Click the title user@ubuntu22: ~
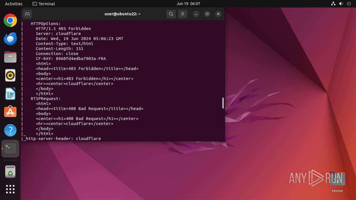The image size is (356, 200). [123, 14]
